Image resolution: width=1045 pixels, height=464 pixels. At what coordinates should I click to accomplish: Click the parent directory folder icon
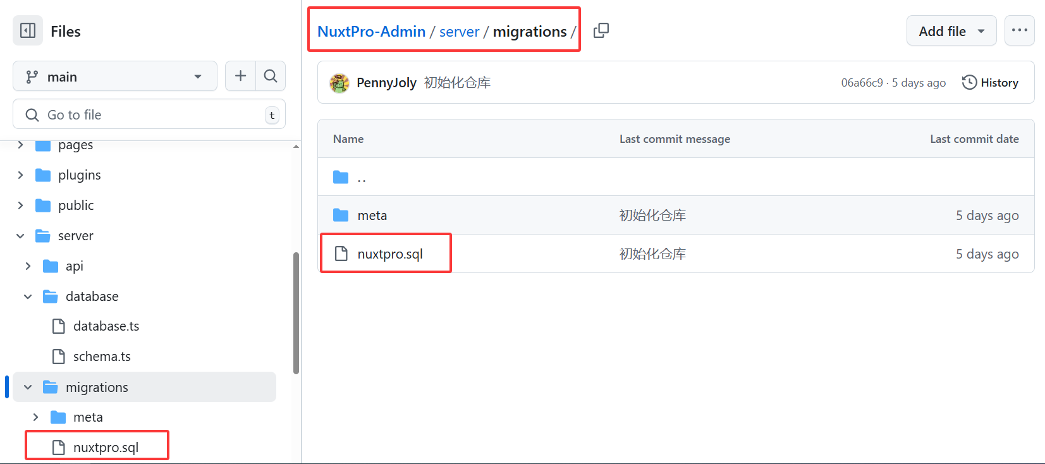[341, 177]
